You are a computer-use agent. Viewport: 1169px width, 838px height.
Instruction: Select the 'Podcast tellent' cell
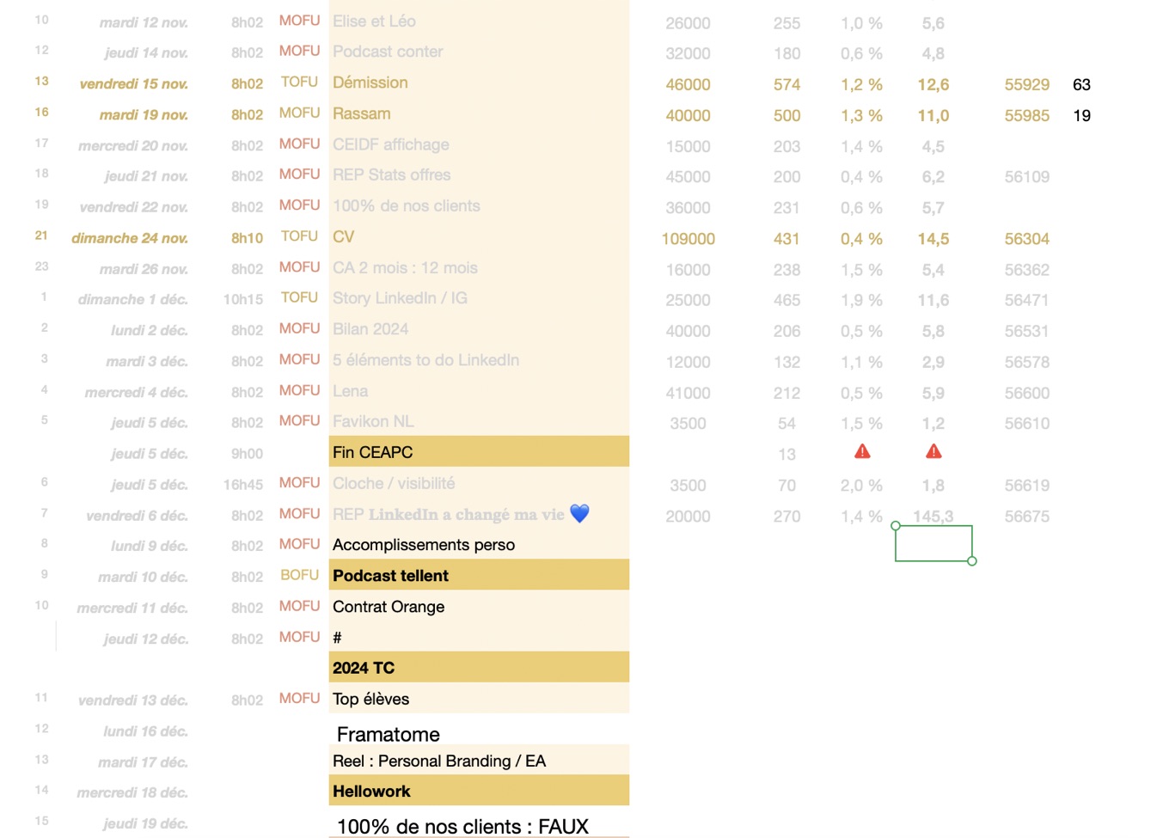479,575
